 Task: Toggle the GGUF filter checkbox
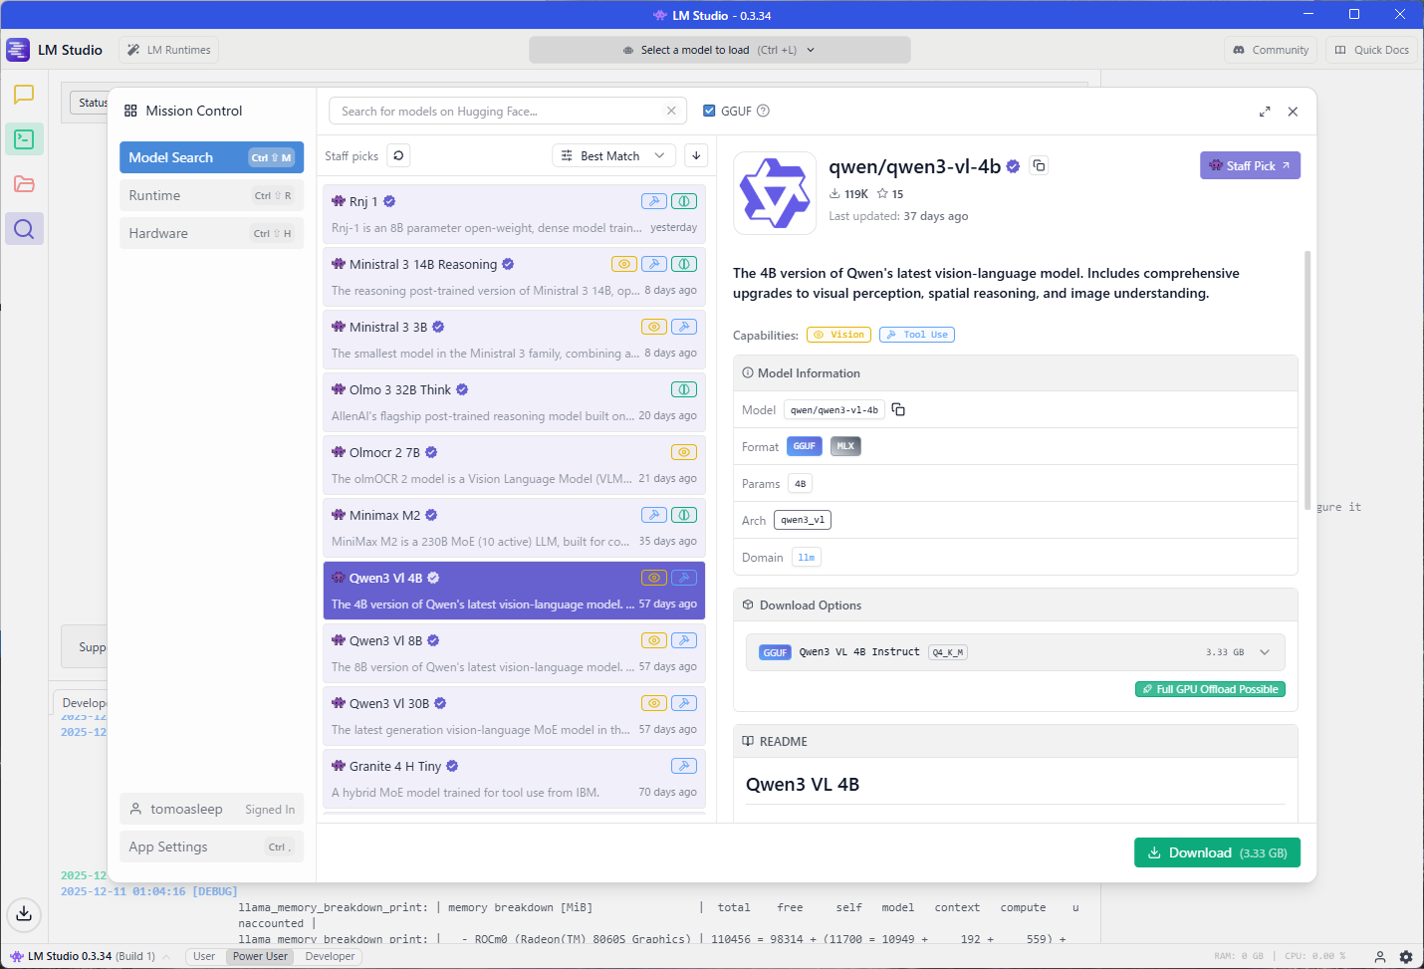(x=709, y=111)
